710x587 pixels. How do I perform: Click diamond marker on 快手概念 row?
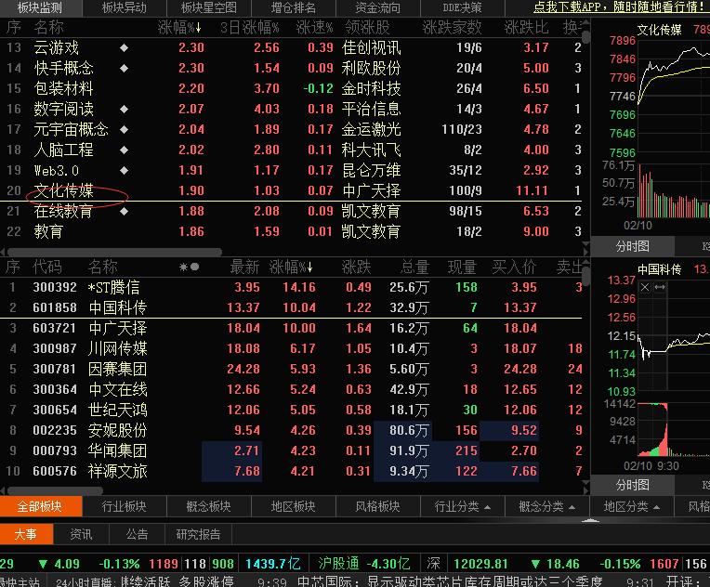[125, 68]
